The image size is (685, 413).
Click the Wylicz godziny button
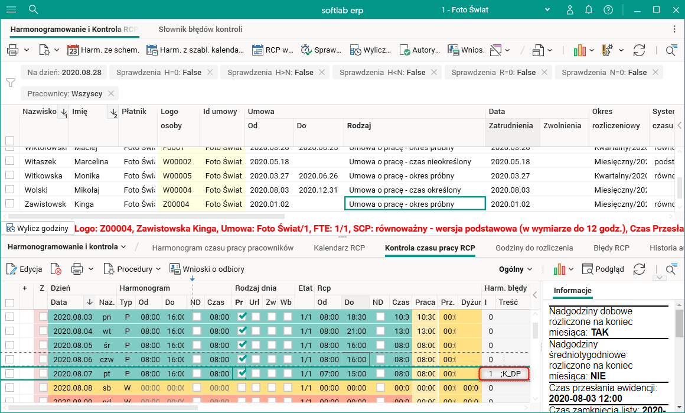click(37, 228)
